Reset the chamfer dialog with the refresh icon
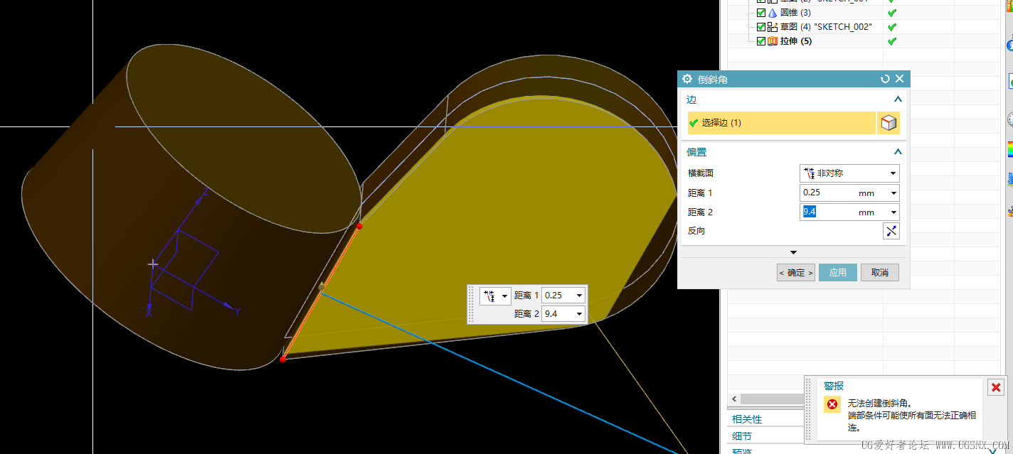The image size is (1013, 454). click(x=885, y=79)
